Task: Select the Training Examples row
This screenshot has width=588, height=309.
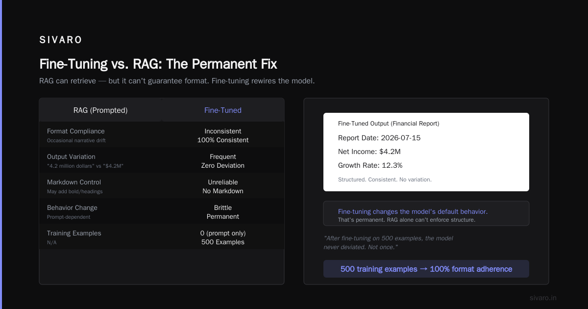Action: point(162,237)
